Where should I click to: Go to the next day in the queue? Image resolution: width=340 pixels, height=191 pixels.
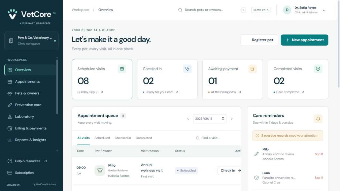click(x=232, y=119)
